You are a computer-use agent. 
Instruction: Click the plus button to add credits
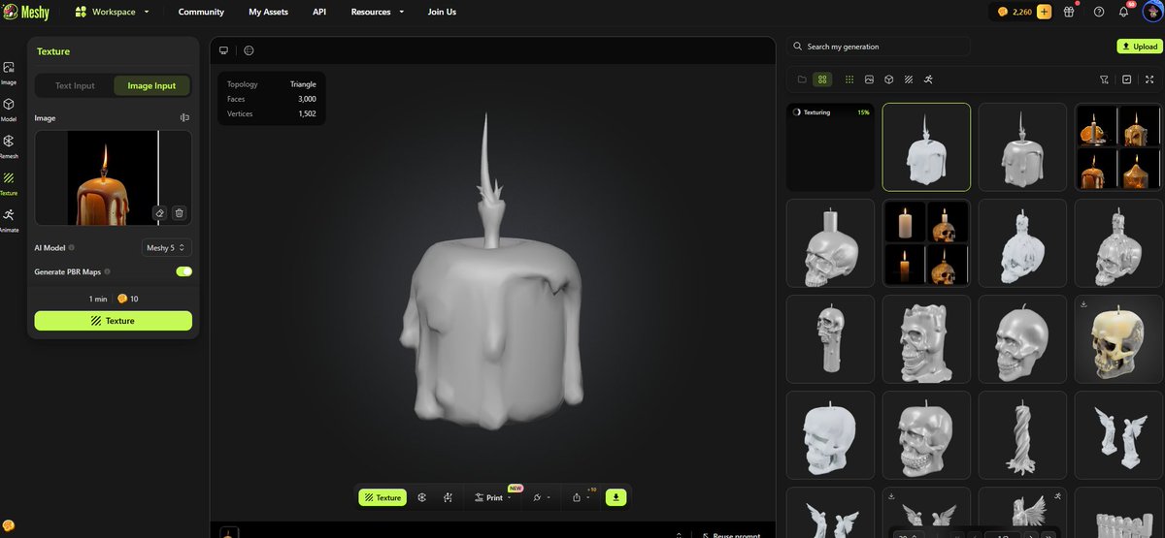1044,12
